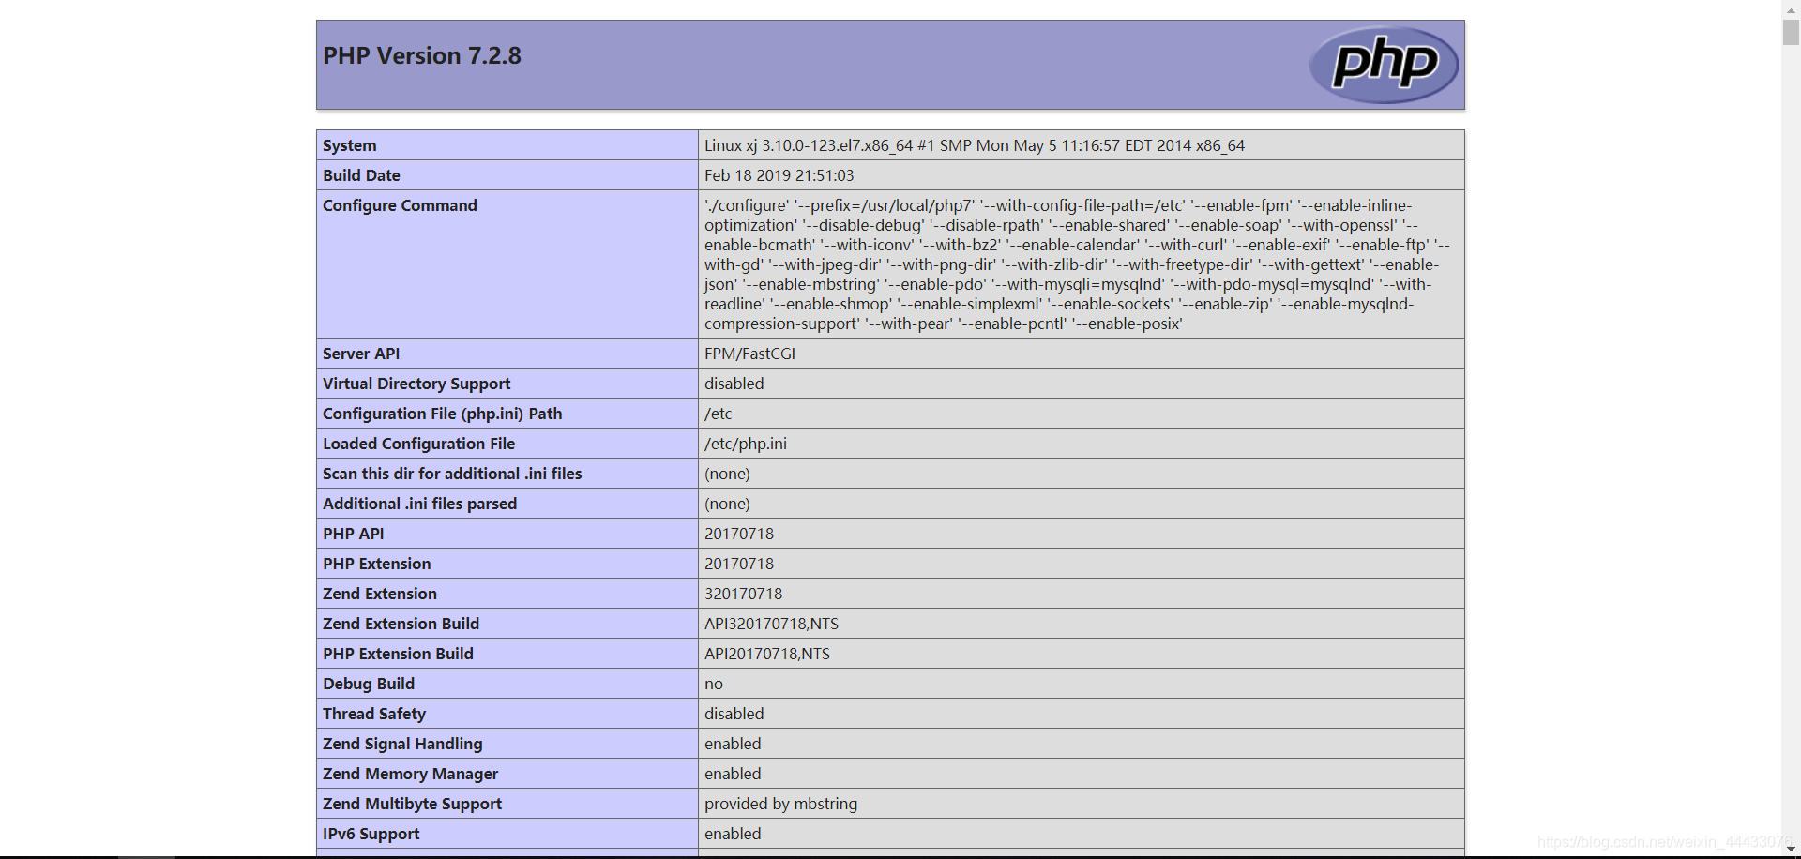The height and width of the screenshot is (859, 1801).
Task: Click PHP Extension Build label
Action: click(399, 654)
